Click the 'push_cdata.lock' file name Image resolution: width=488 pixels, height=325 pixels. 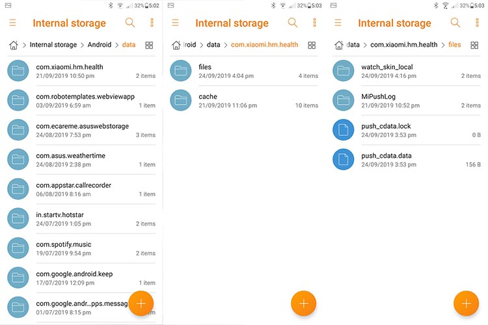coord(386,126)
